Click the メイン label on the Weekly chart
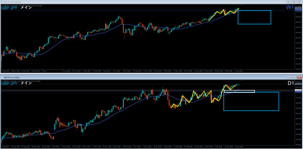The width and height of the screenshot is (303, 149). (26, 8)
